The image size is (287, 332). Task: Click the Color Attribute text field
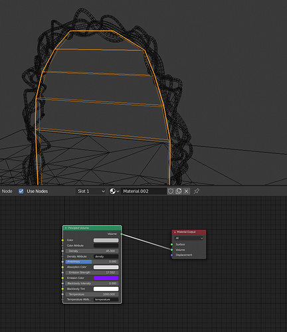pos(106,246)
